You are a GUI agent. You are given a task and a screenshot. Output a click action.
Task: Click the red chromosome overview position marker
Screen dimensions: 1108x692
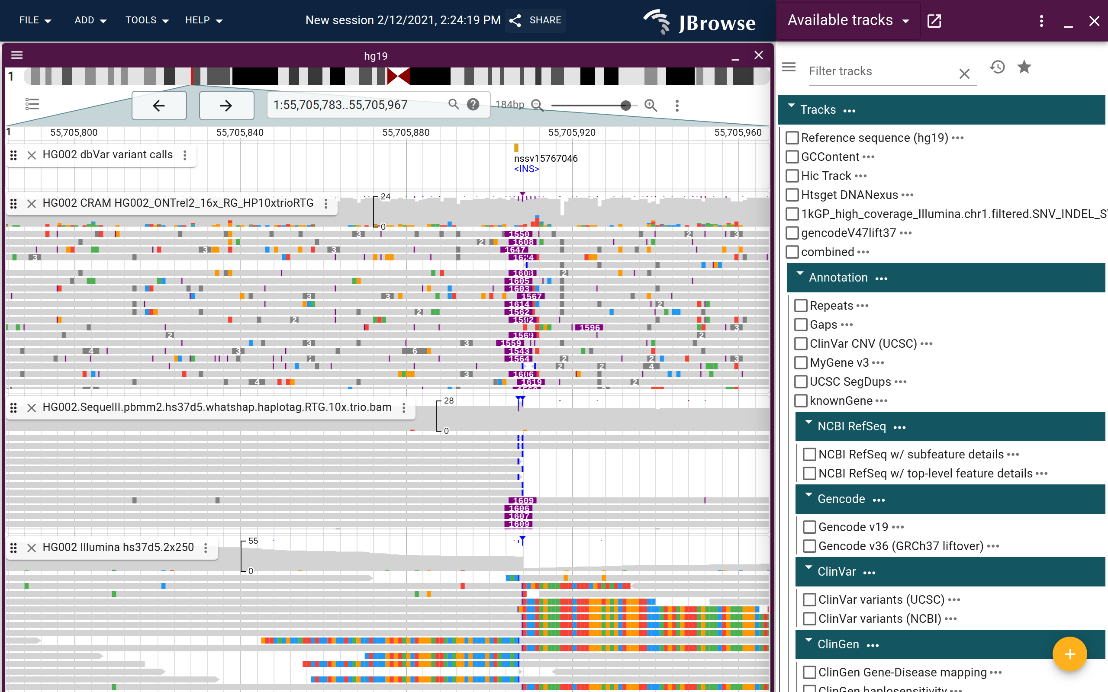pyautogui.click(x=192, y=76)
